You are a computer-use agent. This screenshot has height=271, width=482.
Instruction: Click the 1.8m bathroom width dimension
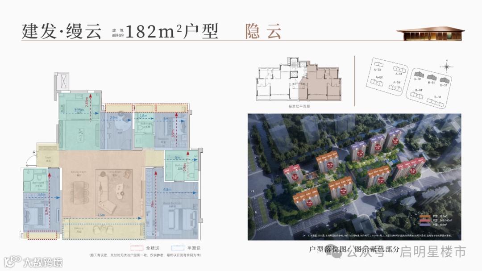point(143,116)
